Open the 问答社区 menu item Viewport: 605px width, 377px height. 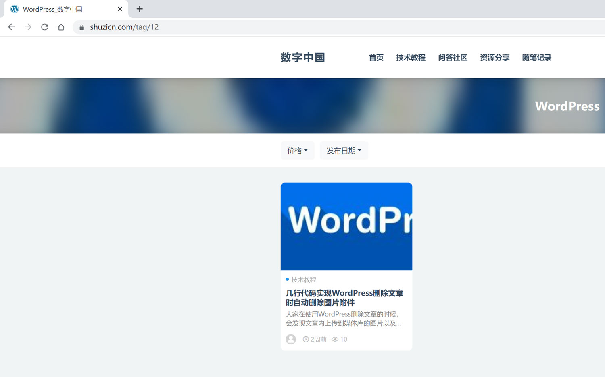(x=453, y=58)
